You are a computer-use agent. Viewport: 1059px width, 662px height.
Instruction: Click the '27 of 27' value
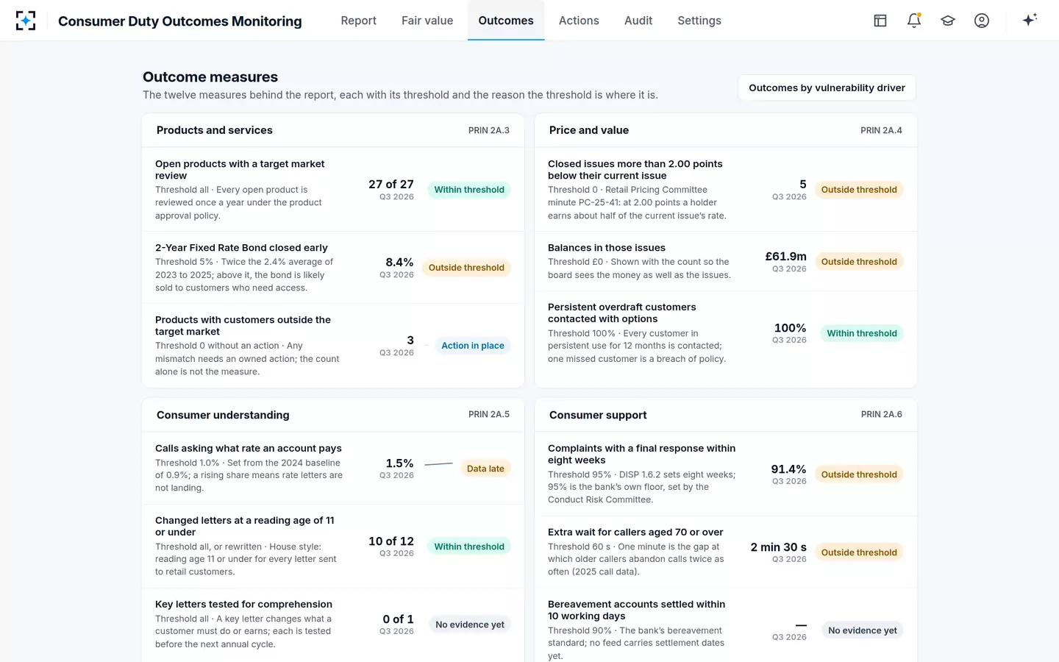point(391,184)
